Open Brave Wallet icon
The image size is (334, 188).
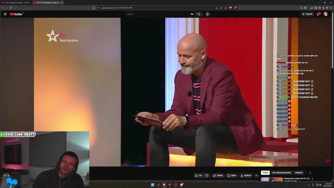[319, 8]
